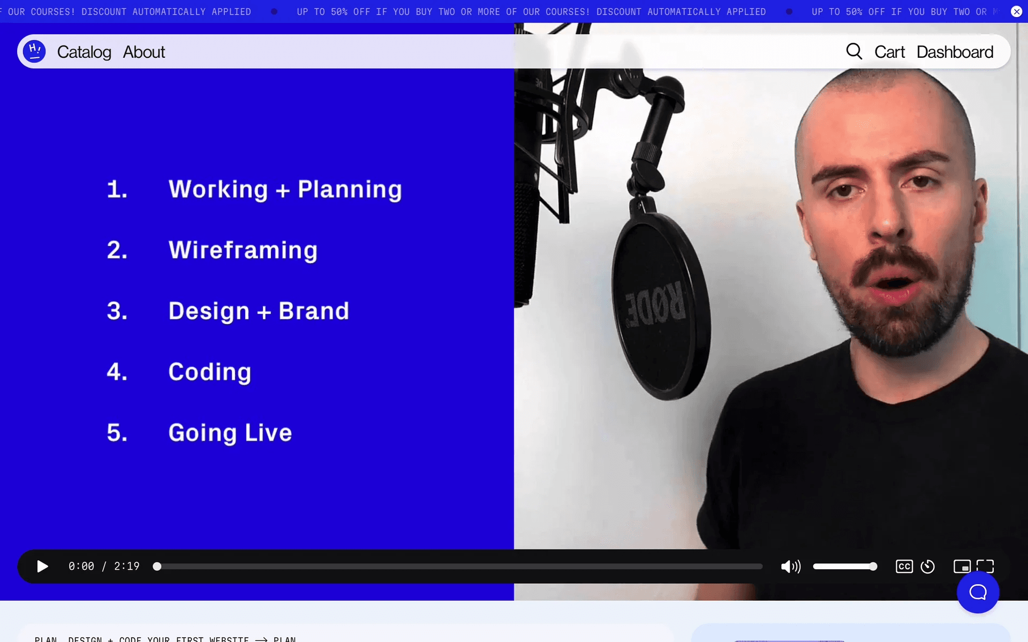The width and height of the screenshot is (1028, 642).
Task: Click the breadcrumb Plan, Design + Code link
Action: (142, 639)
